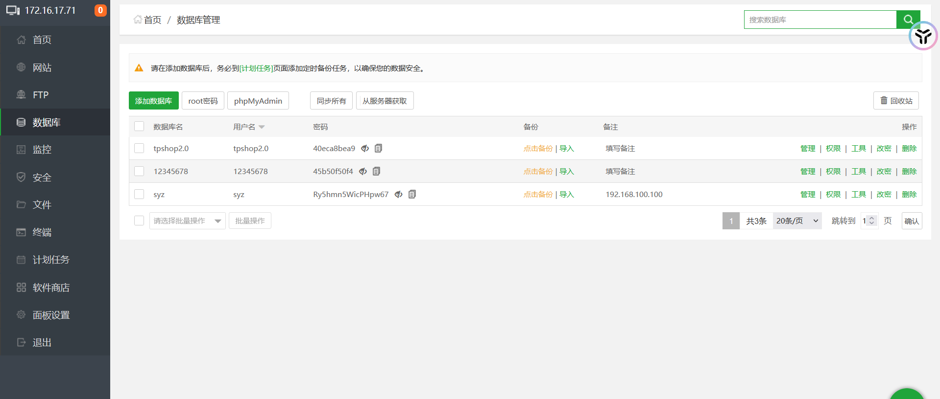Tick the bottom batch-select checkbox
This screenshot has height=399, width=940.
[139, 221]
